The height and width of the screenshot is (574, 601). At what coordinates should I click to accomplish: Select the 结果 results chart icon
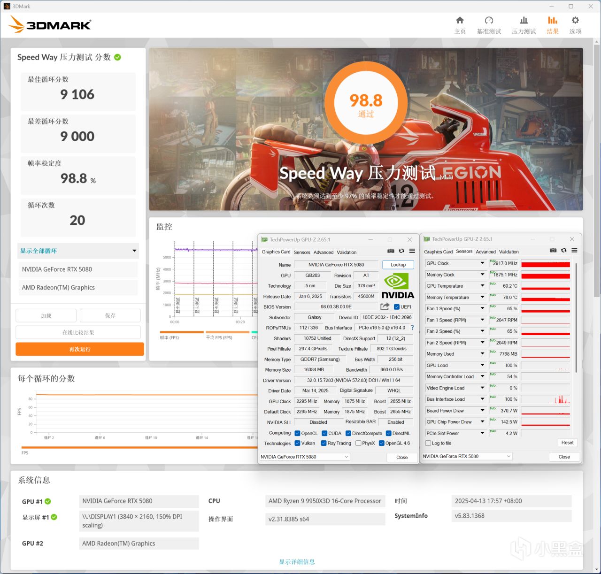(x=553, y=20)
